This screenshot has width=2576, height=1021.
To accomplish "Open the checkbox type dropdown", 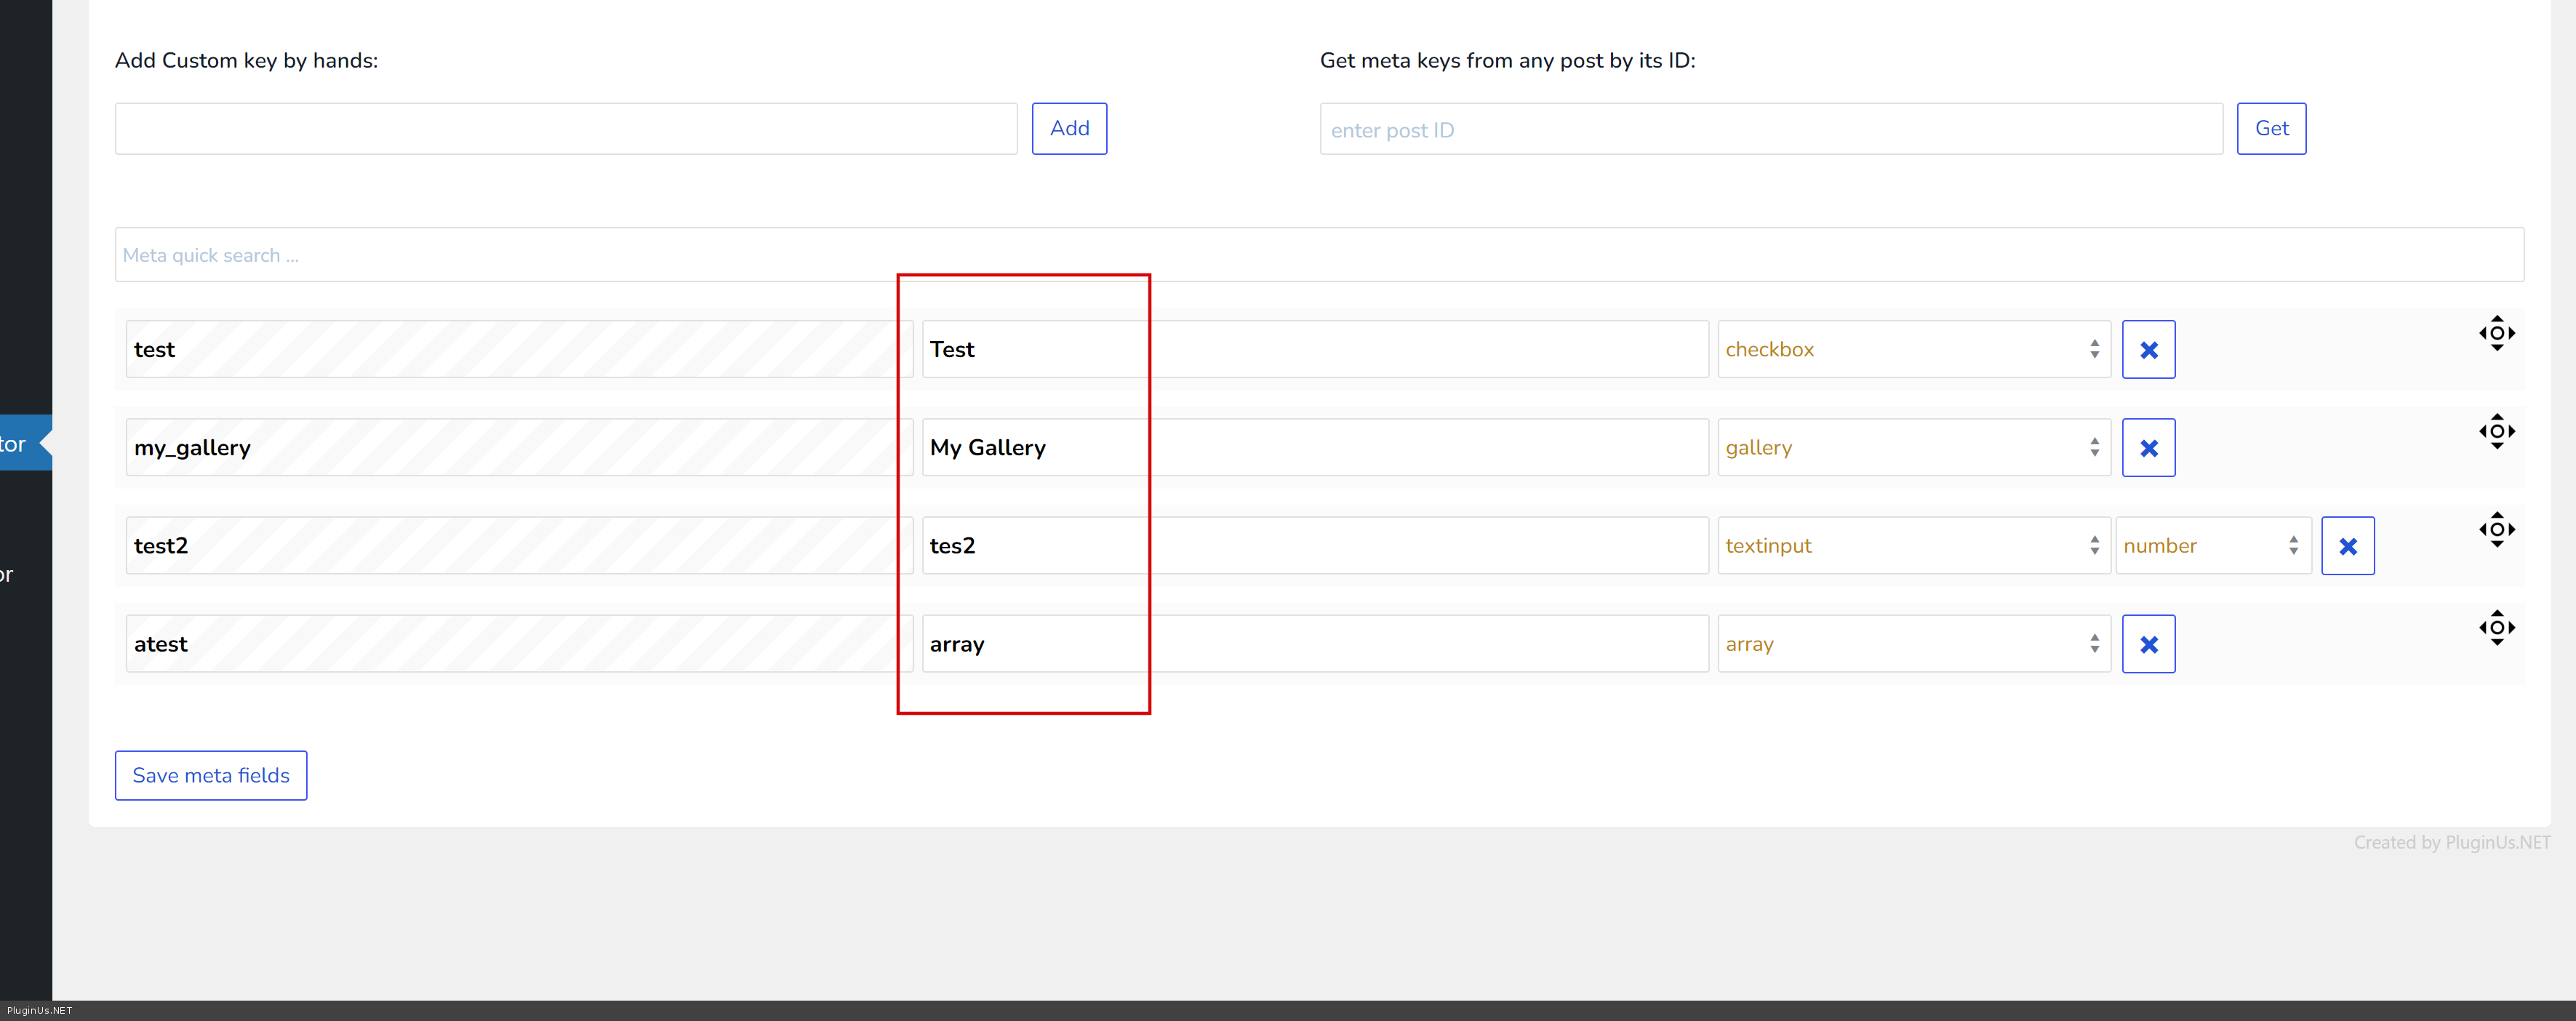I will pos(1912,349).
